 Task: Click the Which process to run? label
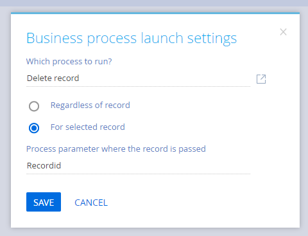[69, 62]
